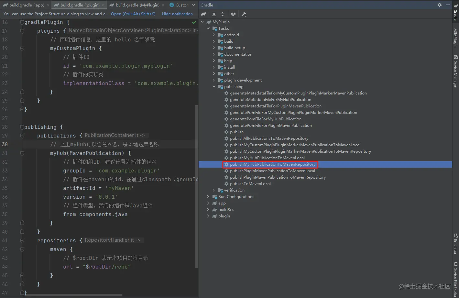Viewport: 459px width, 298px height.
Task: Expand the documentation task group
Action: click(x=214, y=54)
